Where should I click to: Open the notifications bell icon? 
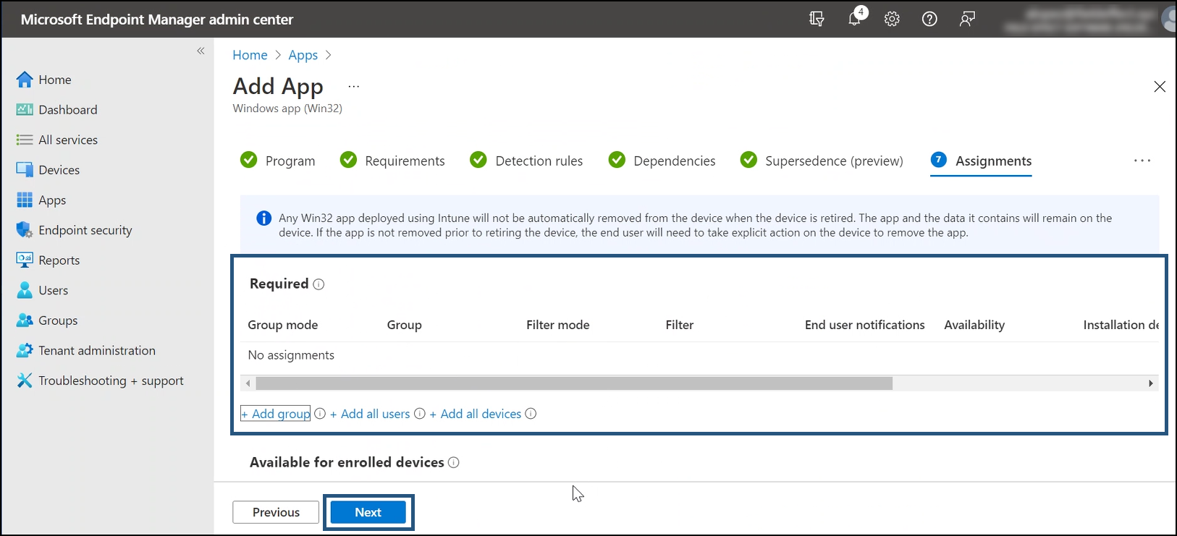tap(855, 19)
